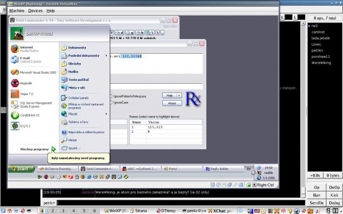Open CorelDRAW X3
This screenshot has height=214, width=343.
coord(25,115)
